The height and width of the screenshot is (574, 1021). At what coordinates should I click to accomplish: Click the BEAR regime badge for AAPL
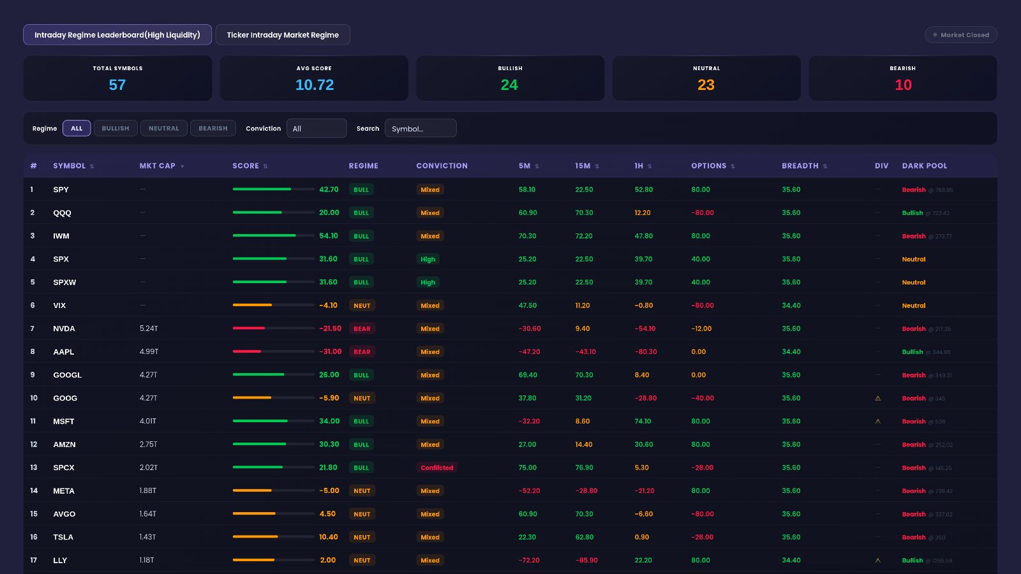tap(362, 351)
